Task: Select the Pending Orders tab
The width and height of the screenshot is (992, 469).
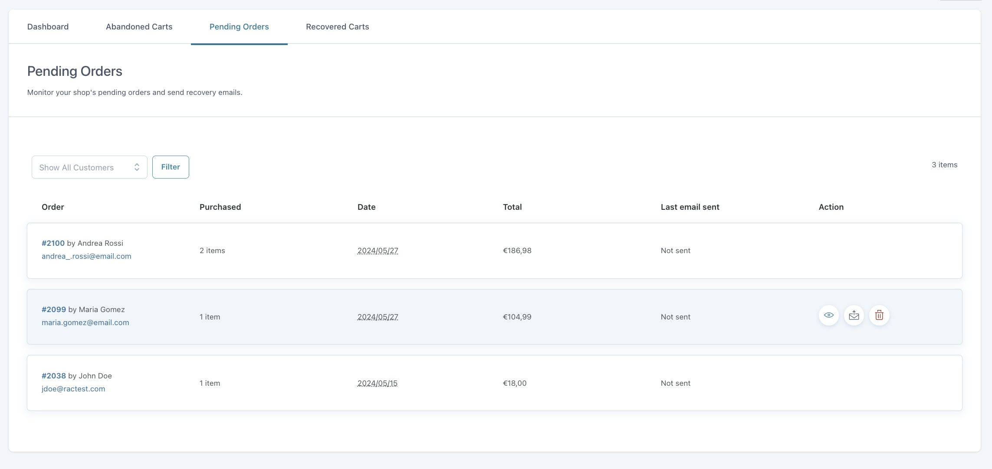Action: pos(239,27)
